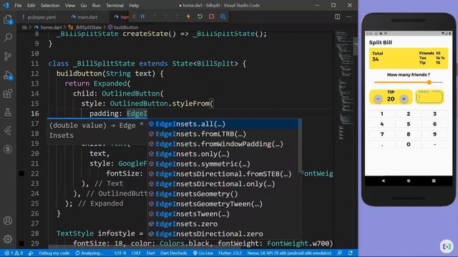
Task: Open the Explorer view in activity bar
Action: coord(8,19)
